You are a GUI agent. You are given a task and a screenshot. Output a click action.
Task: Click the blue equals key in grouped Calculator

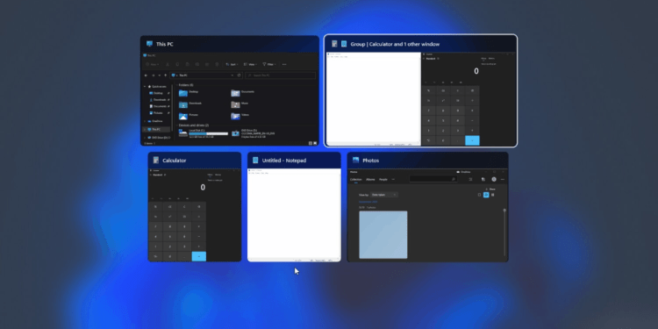click(x=473, y=140)
